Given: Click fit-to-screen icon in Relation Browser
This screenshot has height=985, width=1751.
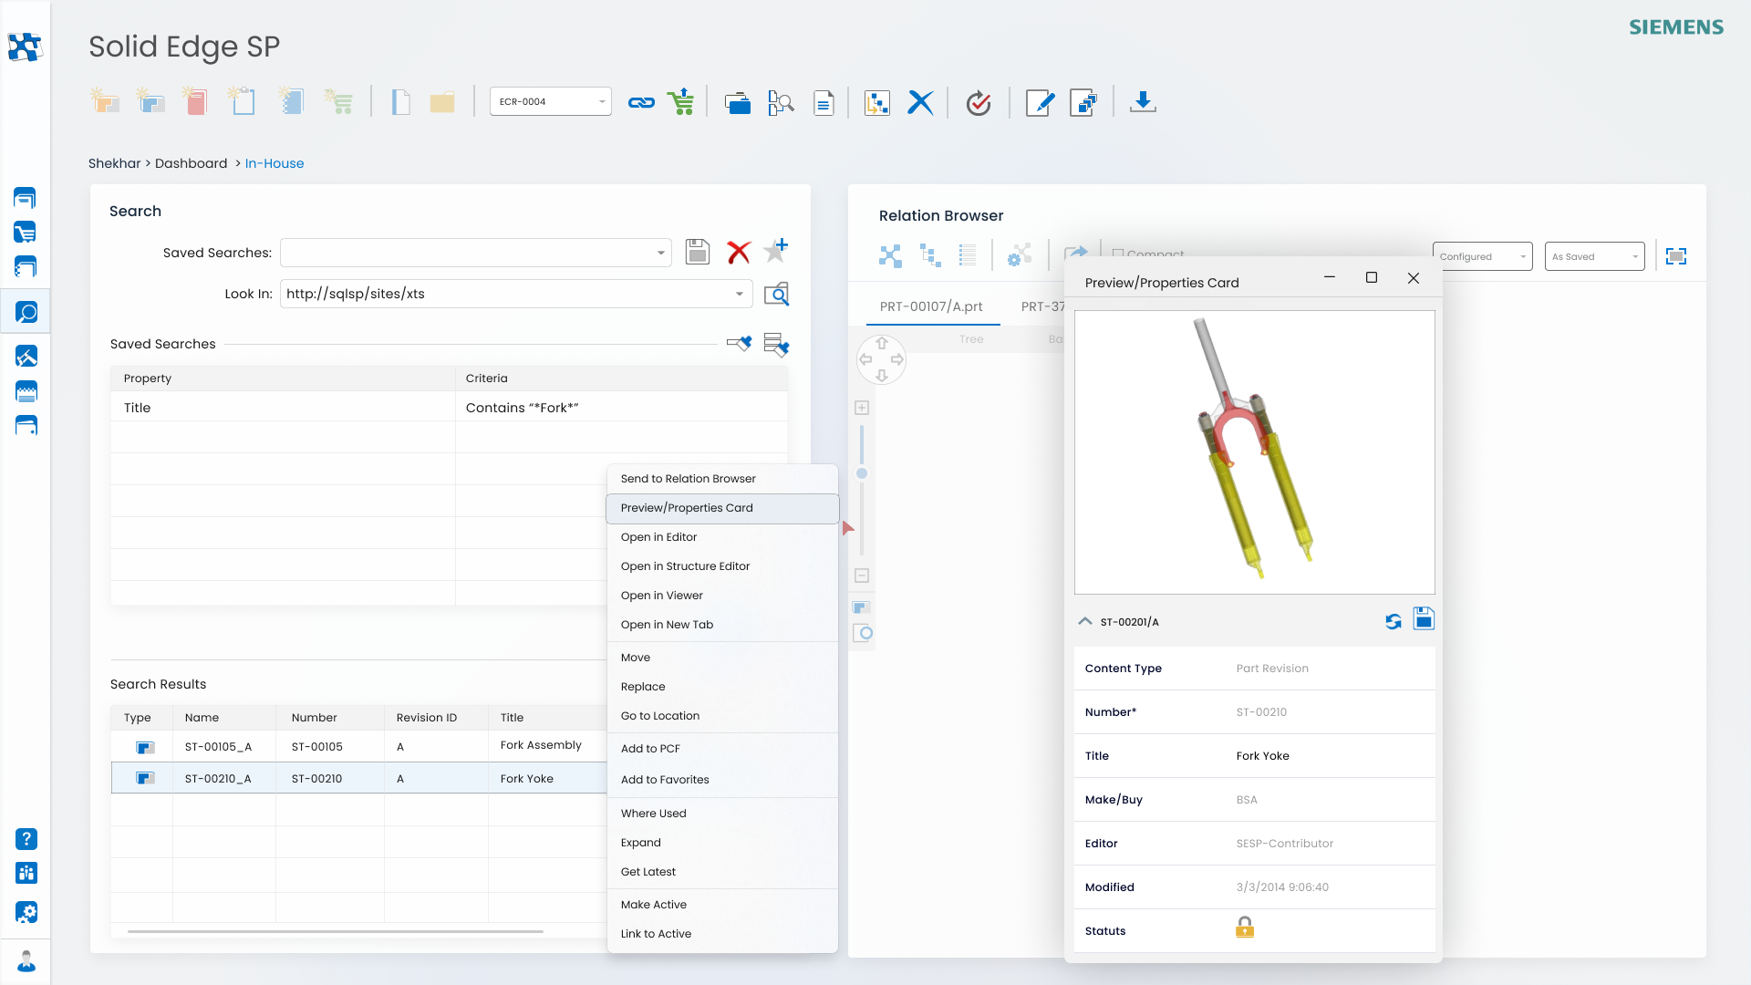Looking at the screenshot, I should click(x=1676, y=256).
